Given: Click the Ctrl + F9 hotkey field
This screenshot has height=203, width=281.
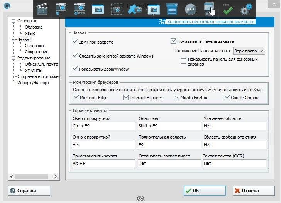Looking at the screenshot, I should click(103, 126).
